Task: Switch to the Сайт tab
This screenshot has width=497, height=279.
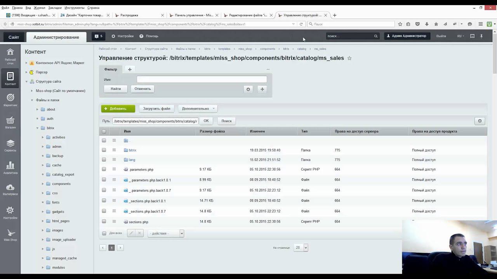Action: point(14,37)
